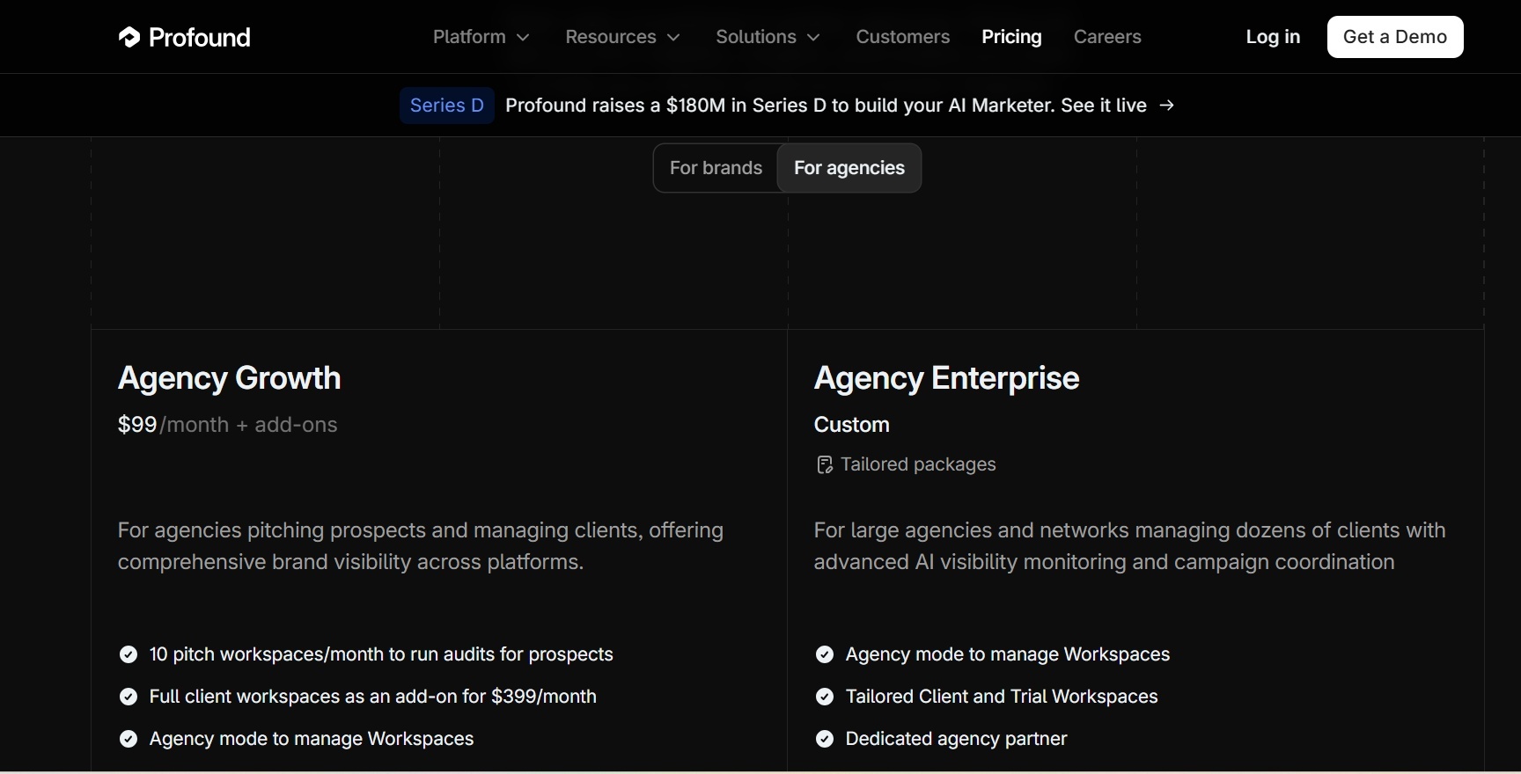Screen dimensions: 1521x774
Task: Click check icon beside '10 pitch workspaces/month'
Action: click(129, 654)
